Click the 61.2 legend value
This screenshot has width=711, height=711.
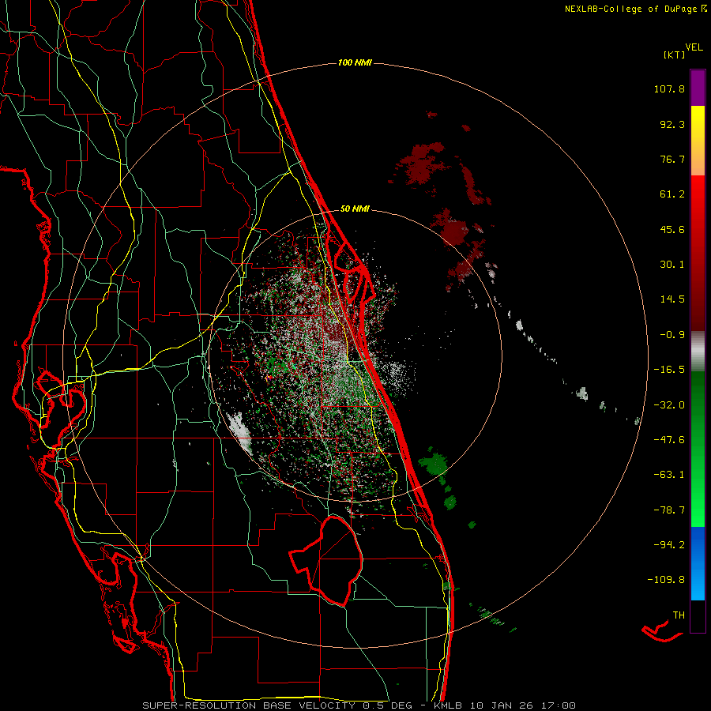(672, 194)
